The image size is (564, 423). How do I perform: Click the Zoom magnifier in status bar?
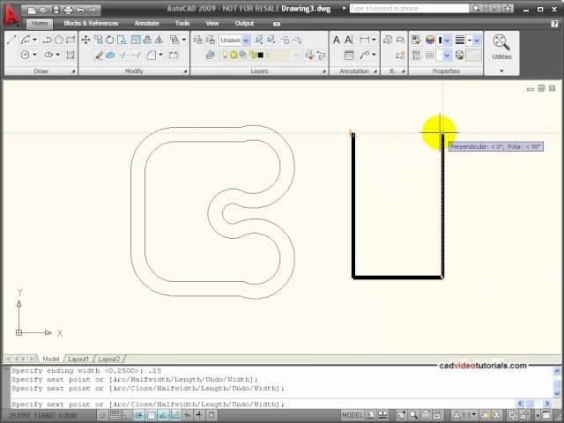tap(413, 415)
